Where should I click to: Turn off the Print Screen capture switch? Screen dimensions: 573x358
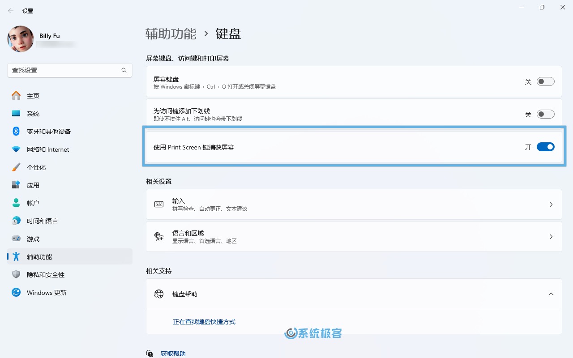tap(546, 147)
